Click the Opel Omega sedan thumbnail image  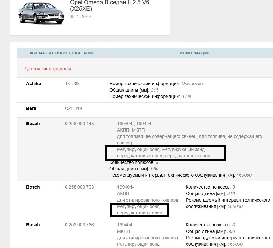pos(41,13)
